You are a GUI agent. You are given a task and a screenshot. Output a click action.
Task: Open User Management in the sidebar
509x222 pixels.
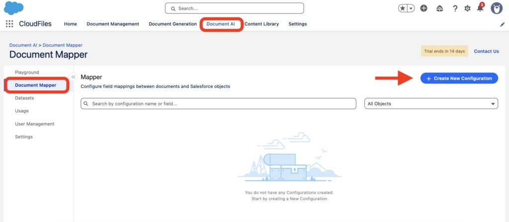point(34,124)
